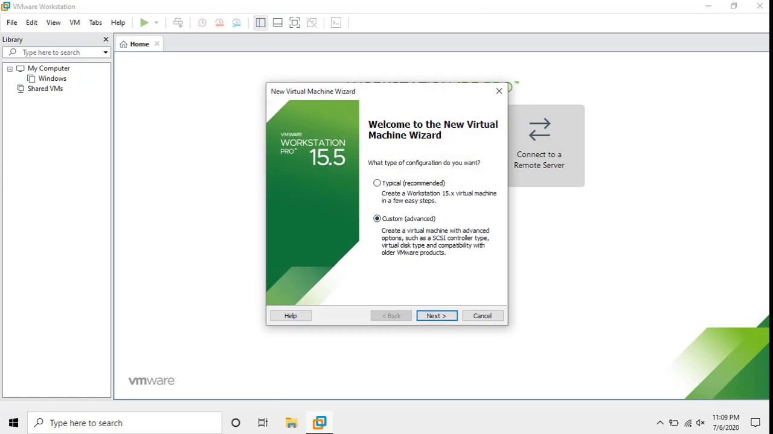The image size is (773, 434).
Task: Click the Windows VM tree icon
Action: 31,78
